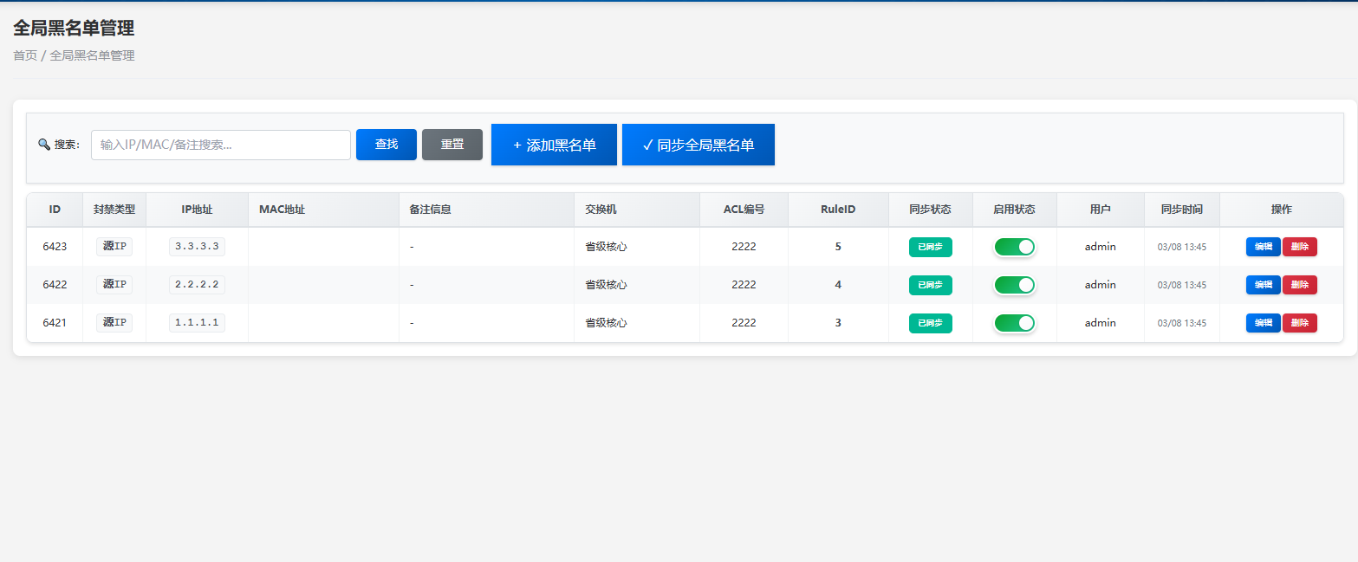The width and height of the screenshot is (1358, 562).
Task: Click the RuleID column header
Action: (837, 210)
